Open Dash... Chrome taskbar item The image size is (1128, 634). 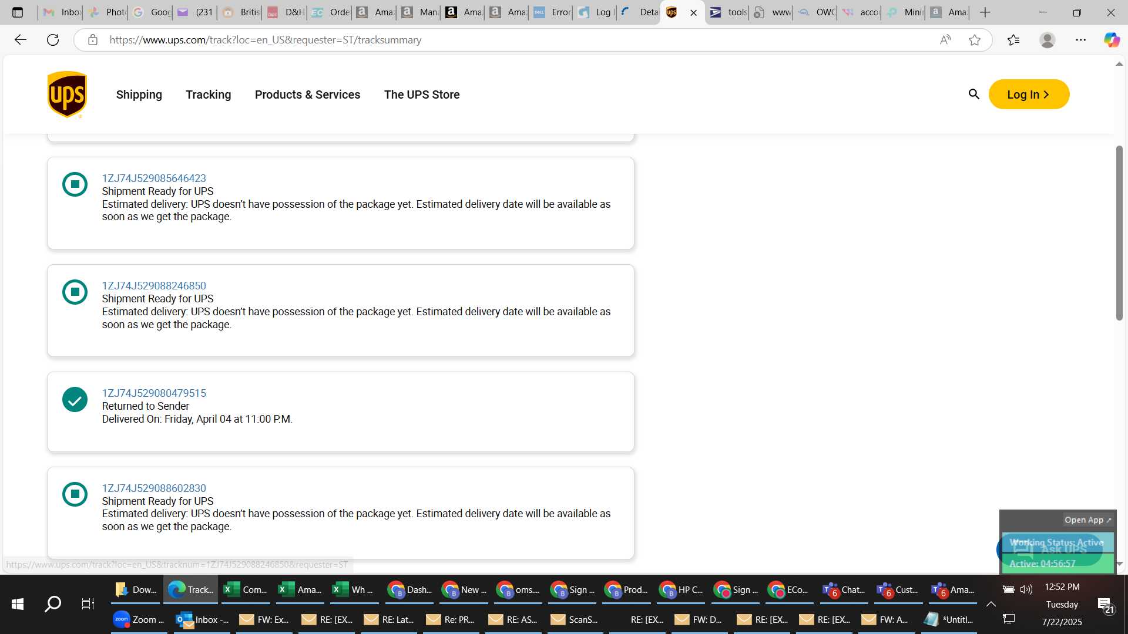click(x=409, y=590)
